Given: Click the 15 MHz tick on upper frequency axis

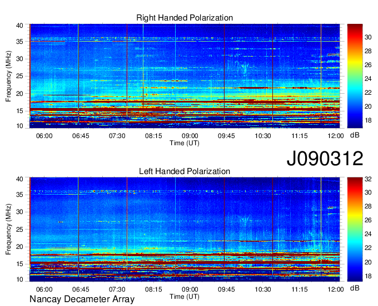Looking at the screenshot, I should coord(19,111).
